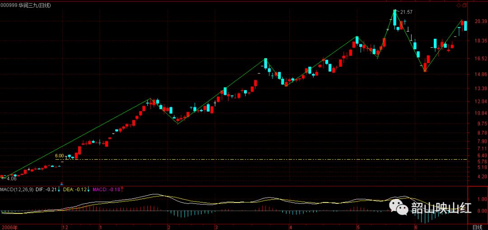The width and height of the screenshot is (488, 230).
Task: Click the 6.40 price axis value
Action: pos(482,156)
